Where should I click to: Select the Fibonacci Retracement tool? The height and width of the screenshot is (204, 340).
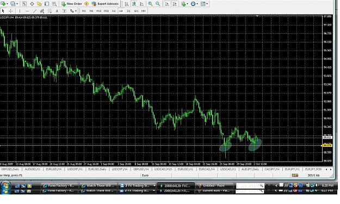point(50,11)
